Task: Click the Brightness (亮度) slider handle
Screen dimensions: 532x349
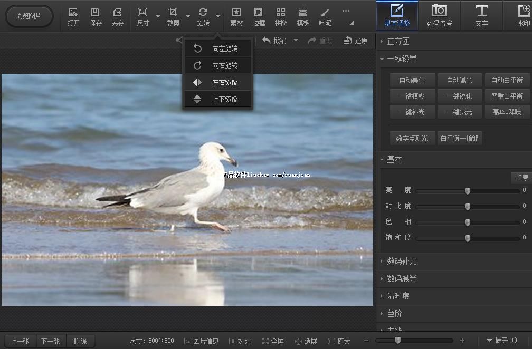Action: [x=467, y=191]
